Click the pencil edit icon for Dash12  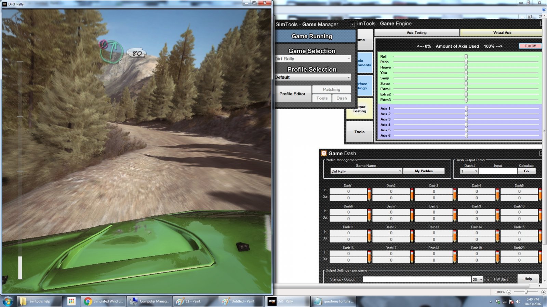pos(412,236)
